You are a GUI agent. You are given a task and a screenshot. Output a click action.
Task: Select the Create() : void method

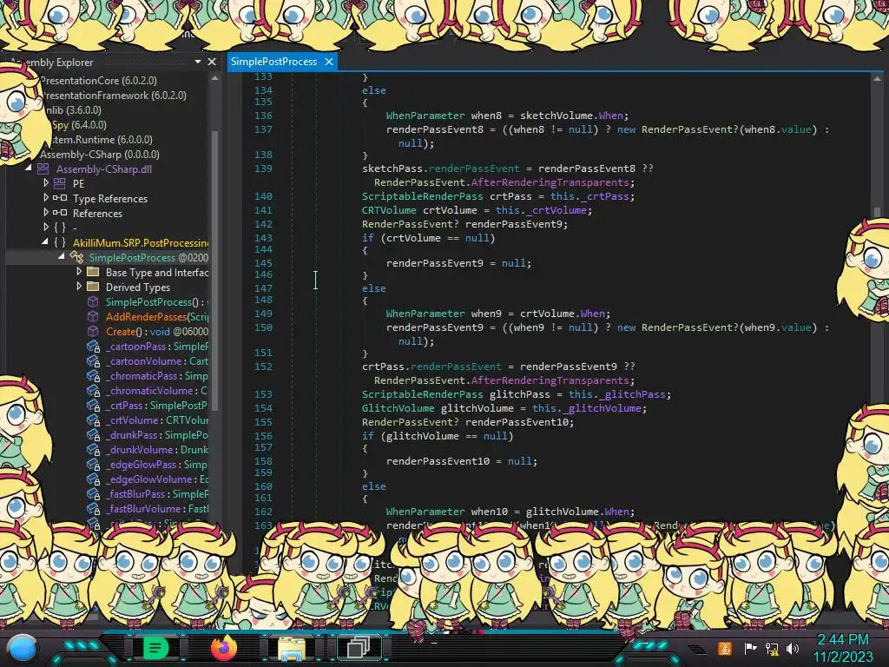(x=157, y=331)
